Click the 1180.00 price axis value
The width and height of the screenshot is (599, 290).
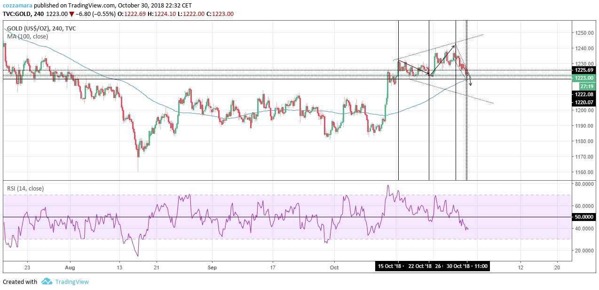(584, 141)
